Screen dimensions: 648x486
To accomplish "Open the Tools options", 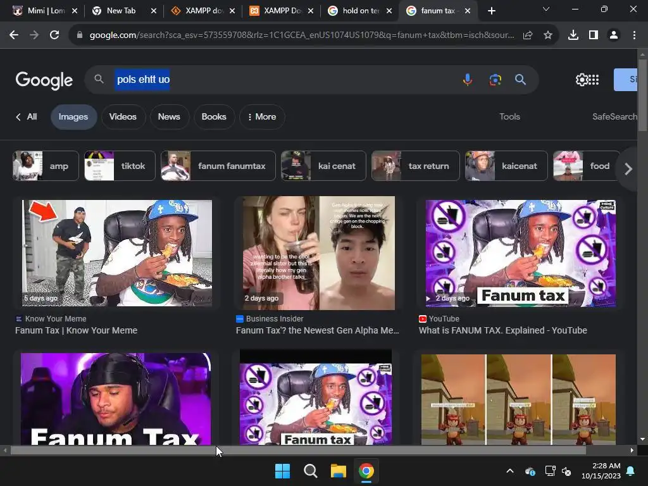I will coord(509,117).
